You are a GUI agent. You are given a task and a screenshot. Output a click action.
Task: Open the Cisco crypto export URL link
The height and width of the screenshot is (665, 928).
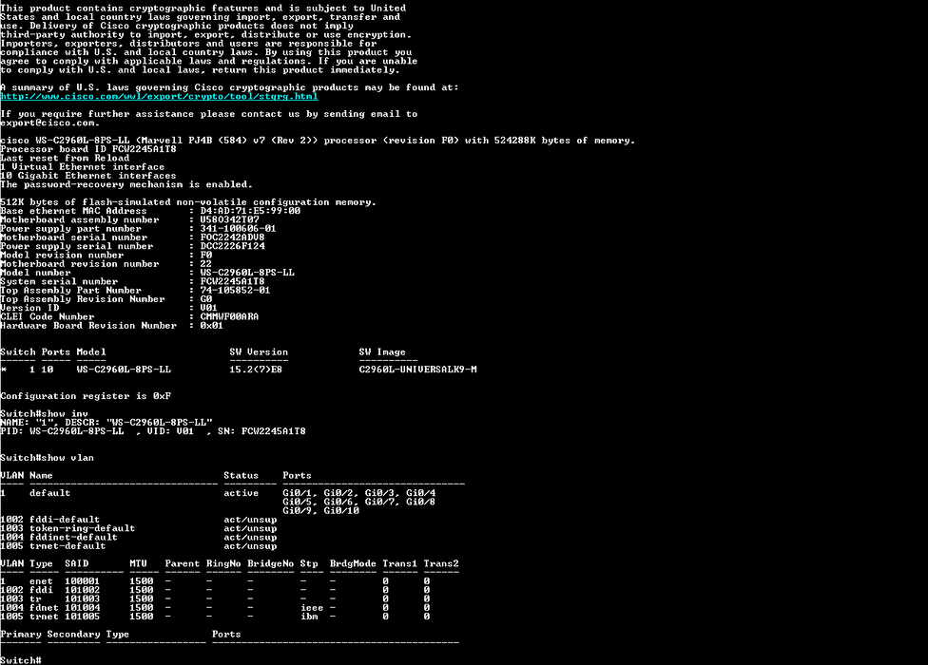(159, 96)
